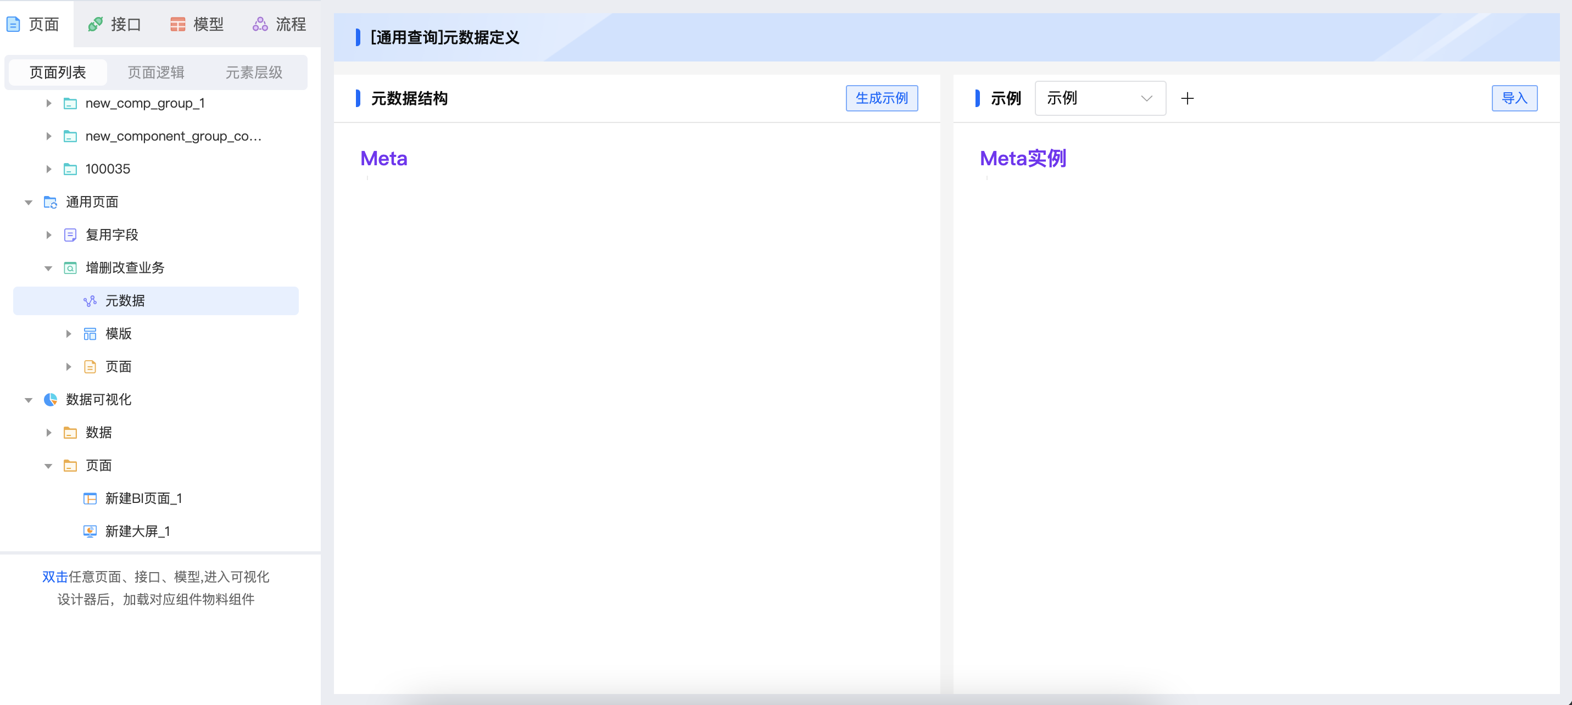Select the 页面逻辑 sub-tab
This screenshot has height=705, width=1572.
click(x=156, y=72)
